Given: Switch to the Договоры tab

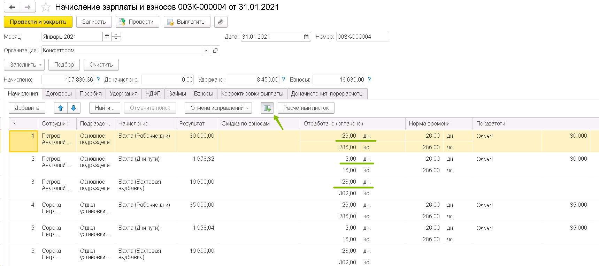Looking at the screenshot, I should (59, 93).
